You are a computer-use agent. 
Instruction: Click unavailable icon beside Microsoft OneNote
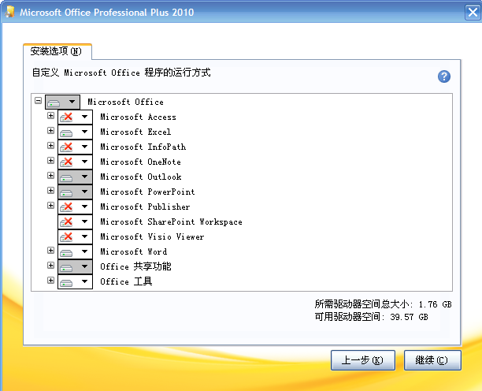coord(66,162)
